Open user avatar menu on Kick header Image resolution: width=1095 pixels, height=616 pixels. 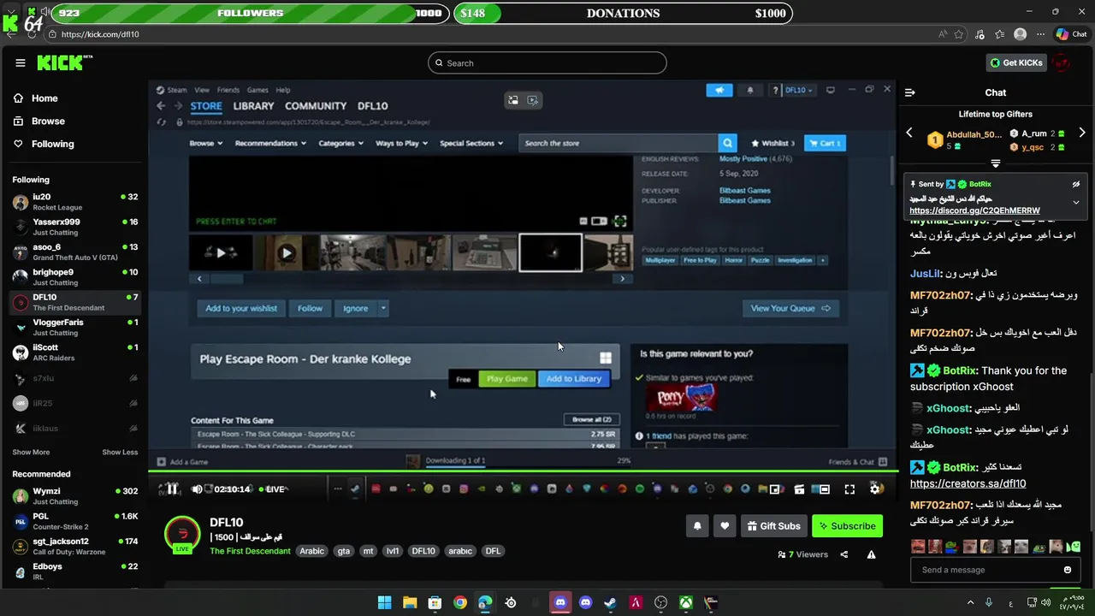click(x=1062, y=62)
